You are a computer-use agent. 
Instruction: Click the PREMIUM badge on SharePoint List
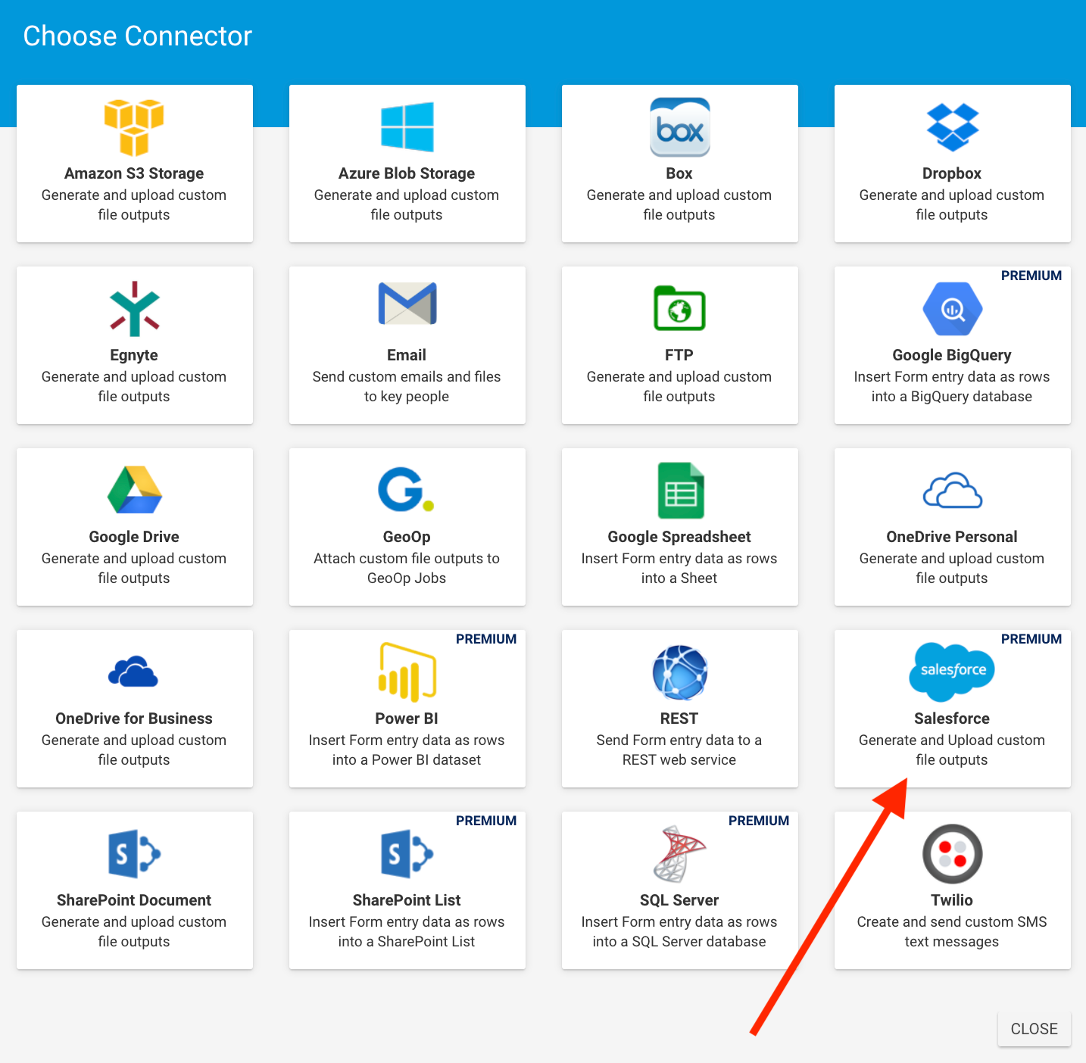pyautogui.click(x=486, y=821)
